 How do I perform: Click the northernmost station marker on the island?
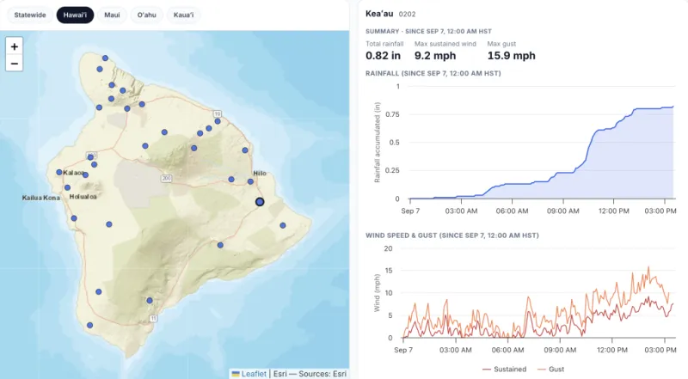(x=105, y=58)
